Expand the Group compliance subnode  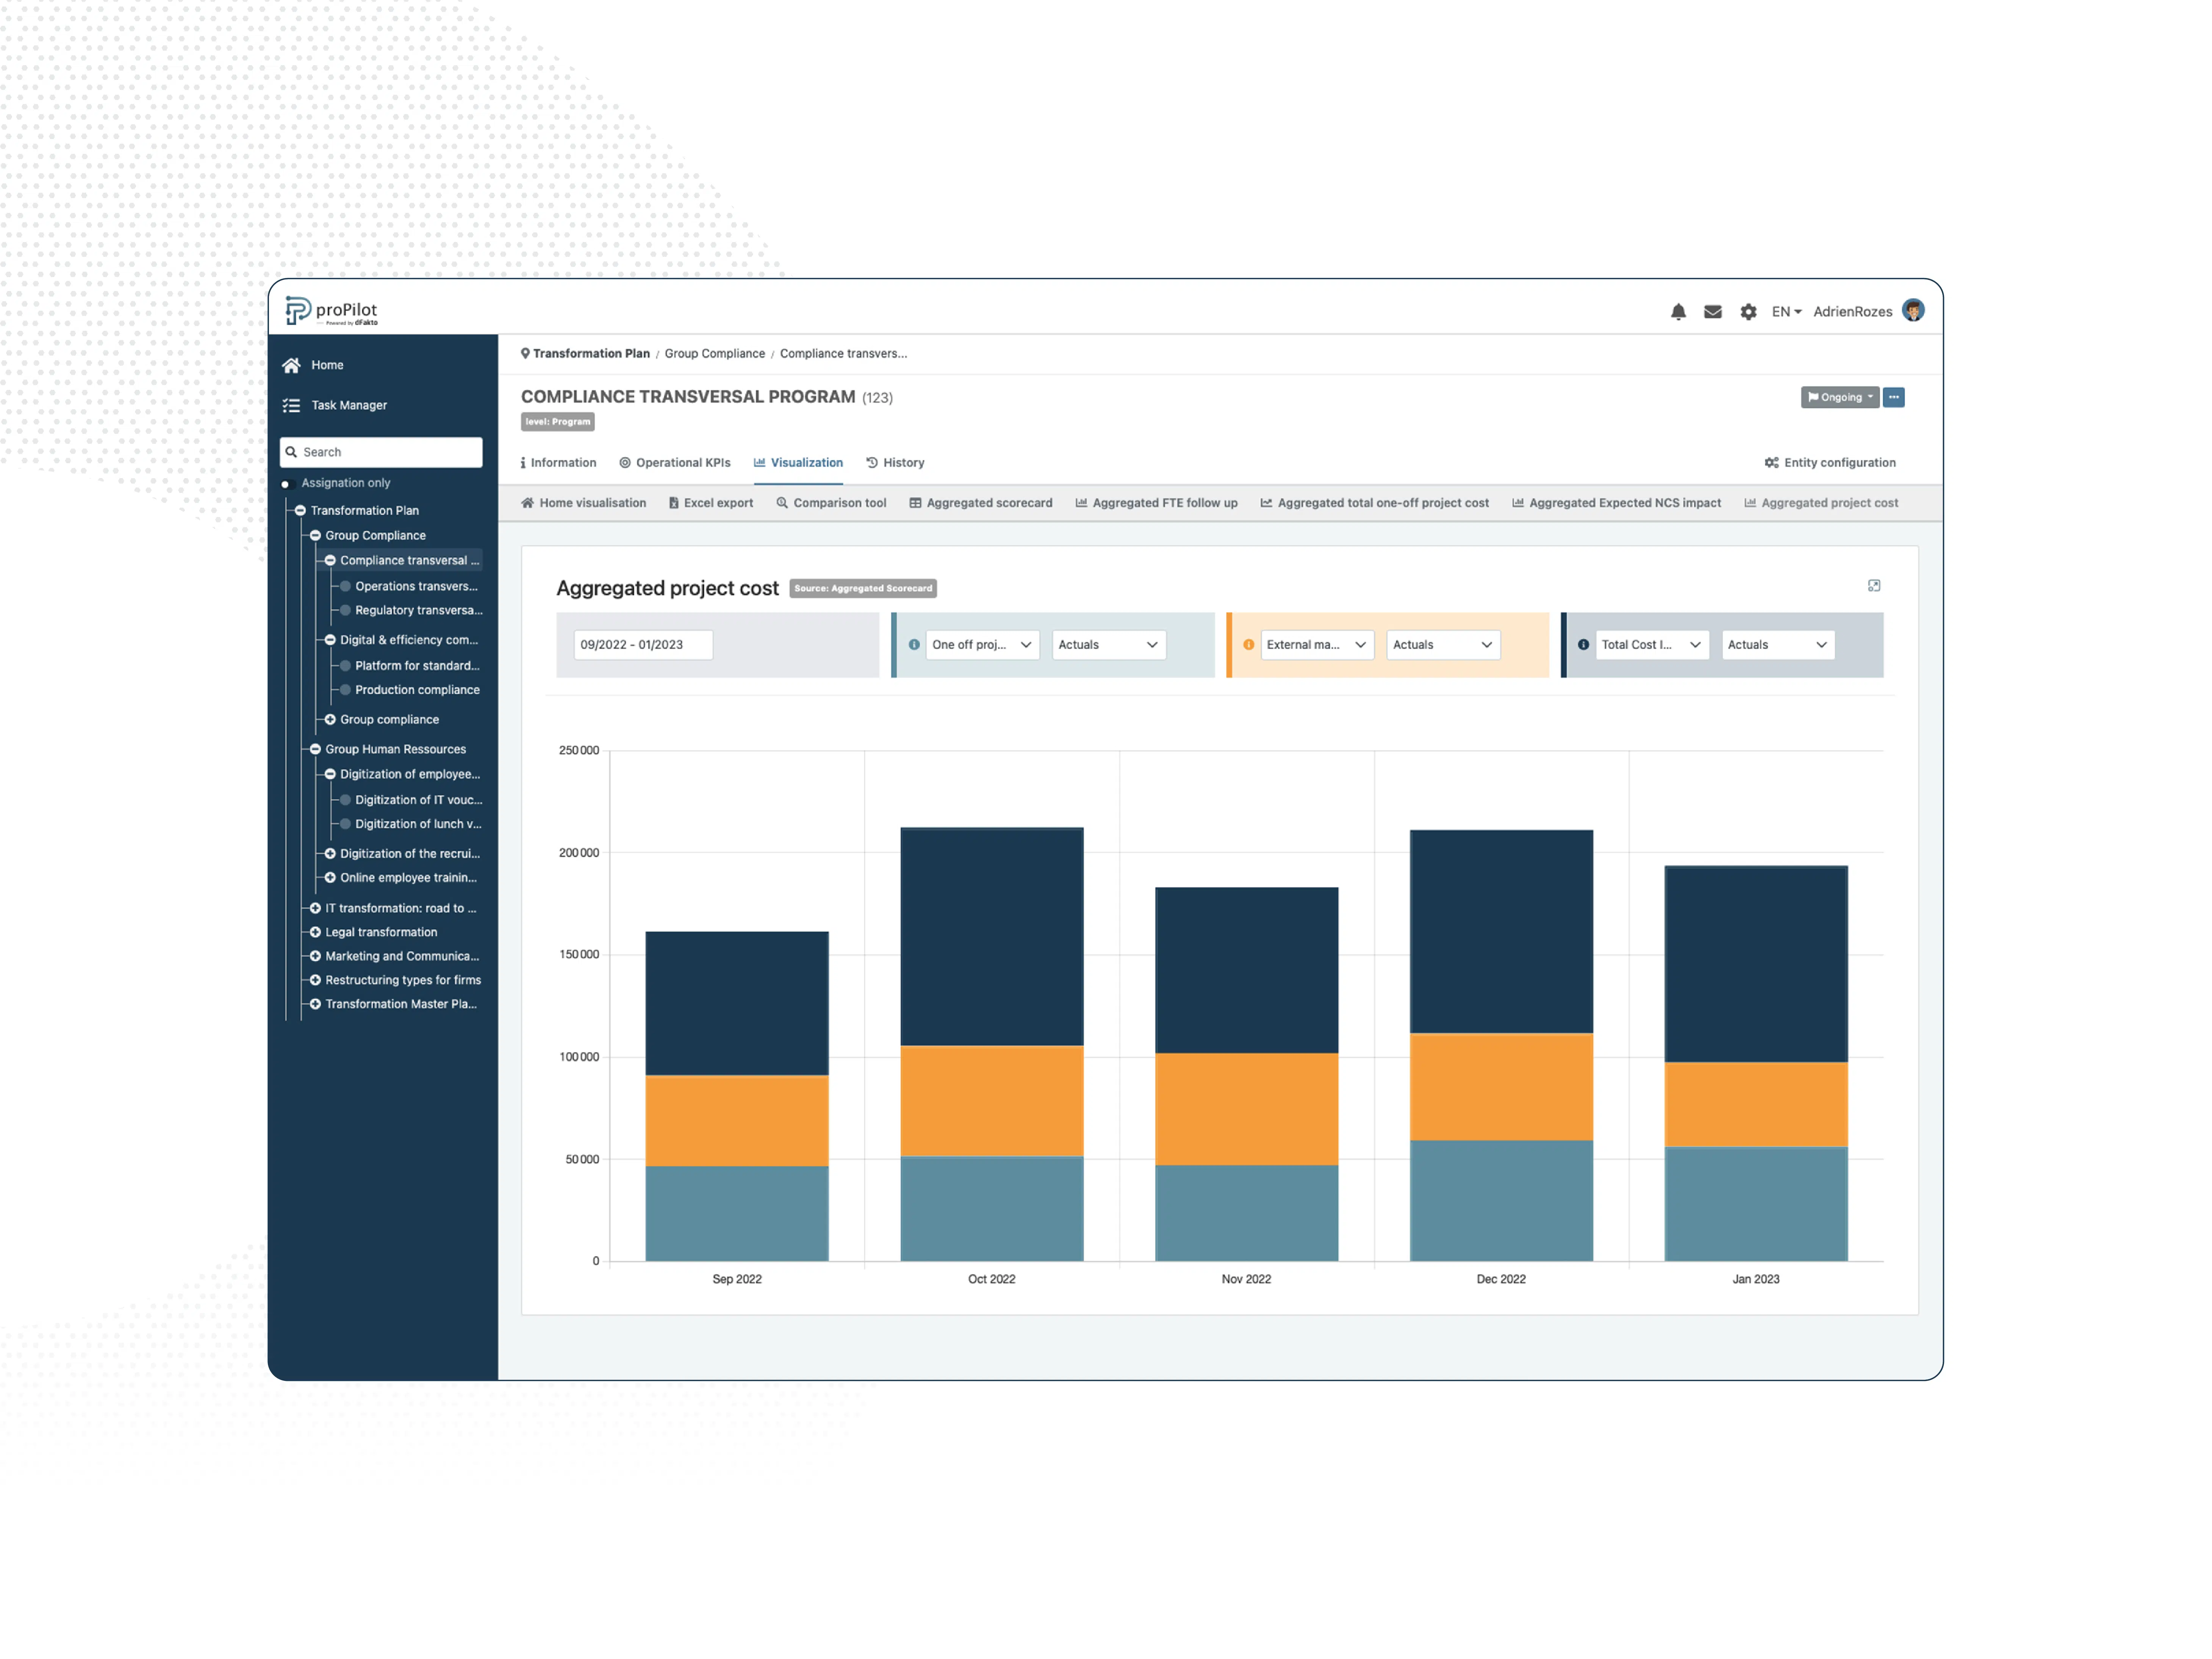330,719
